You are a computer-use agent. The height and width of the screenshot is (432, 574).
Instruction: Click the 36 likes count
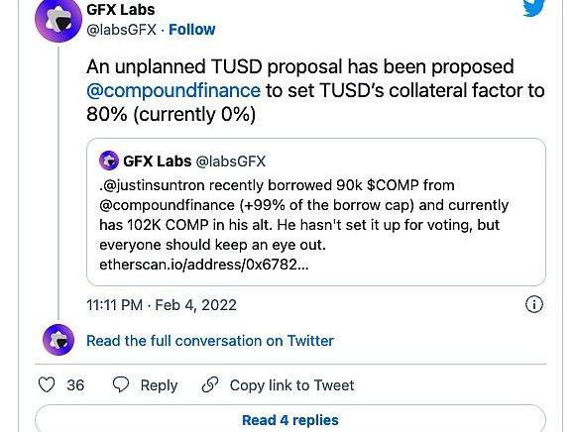(75, 385)
